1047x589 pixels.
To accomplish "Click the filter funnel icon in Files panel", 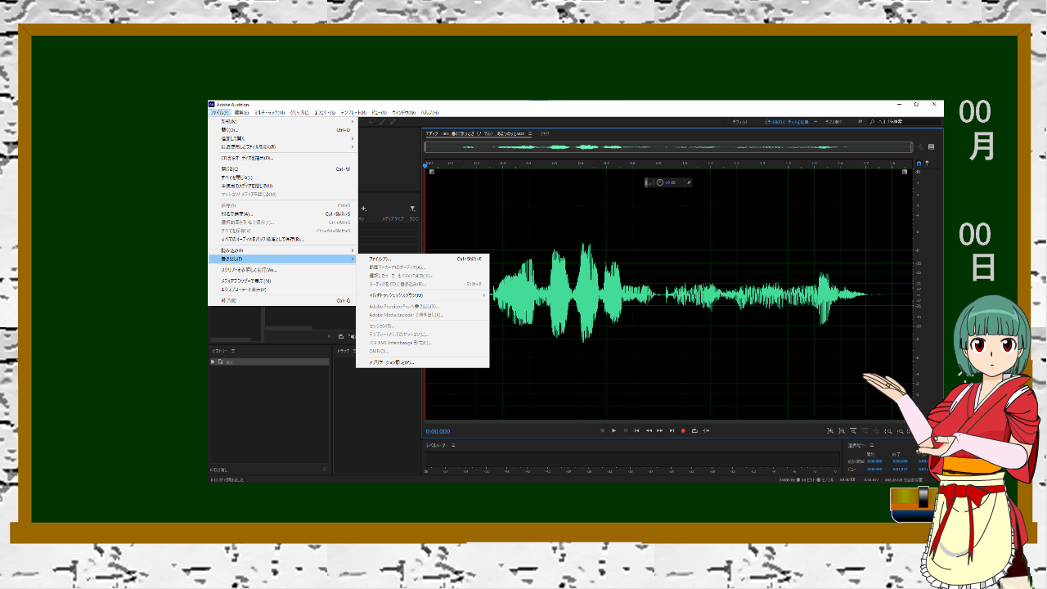I will pos(412,209).
